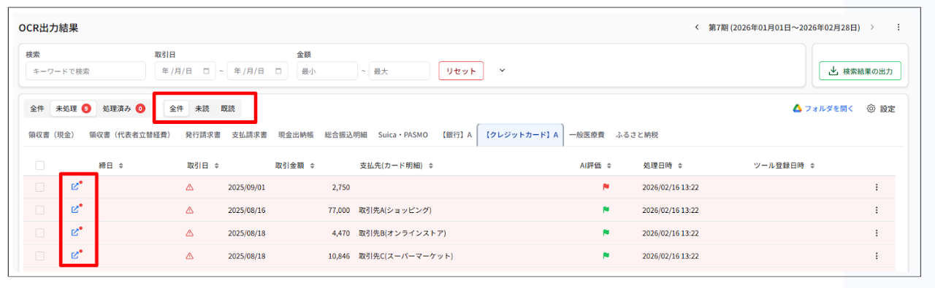The height and width of the screenshot is (288, 935).
Task: Select 全件 in read-status filter
Action: 177,109
